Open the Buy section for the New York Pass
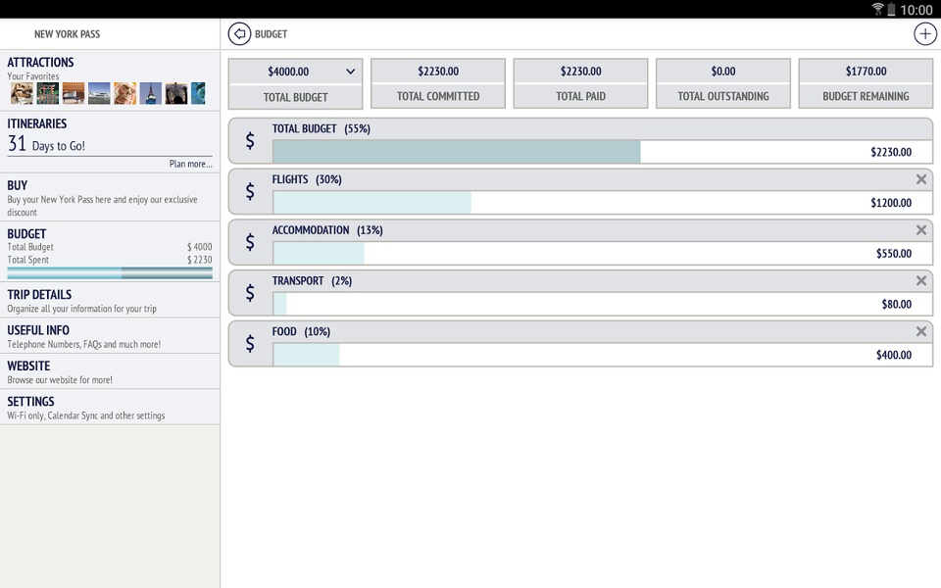This screenshot has width=941, height=588. [110, 197]
